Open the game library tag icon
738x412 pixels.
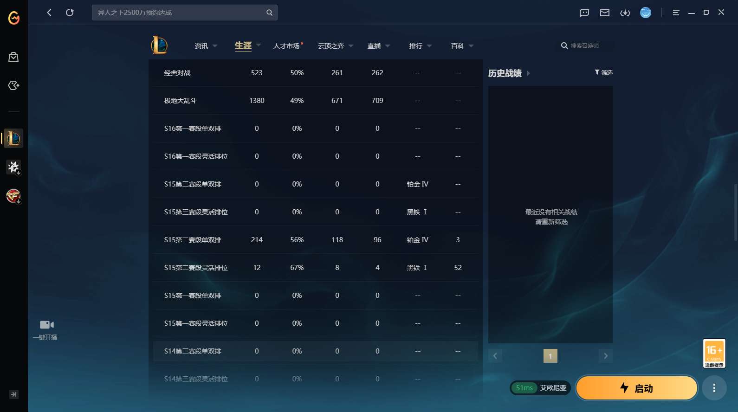pyautogui.click(x=13, y=85)
